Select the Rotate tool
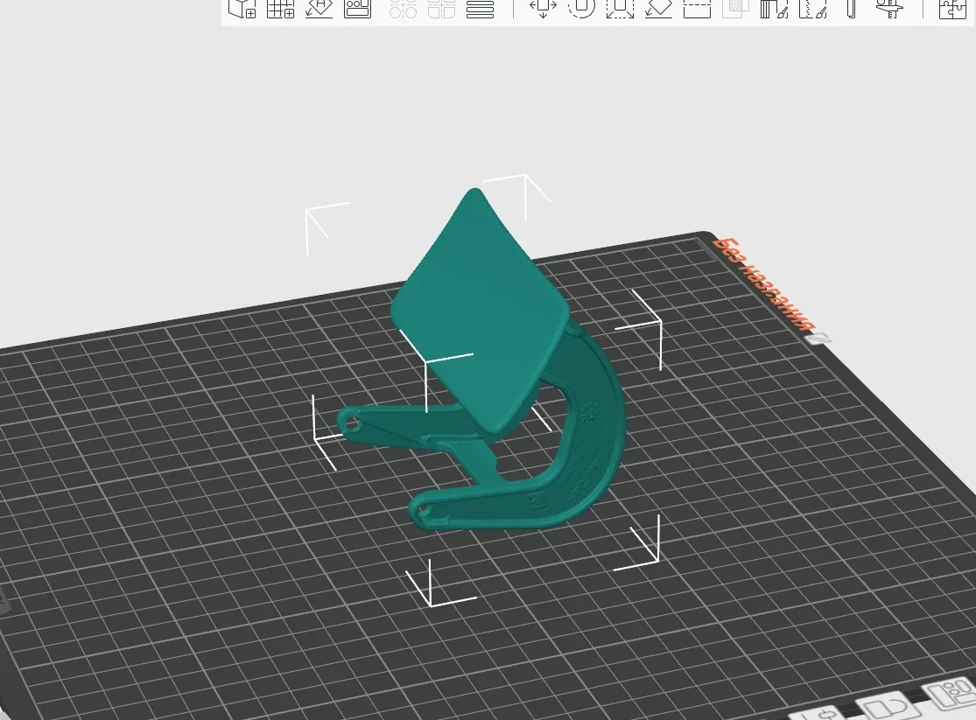976x720 pixels. (x=581, y=8)
